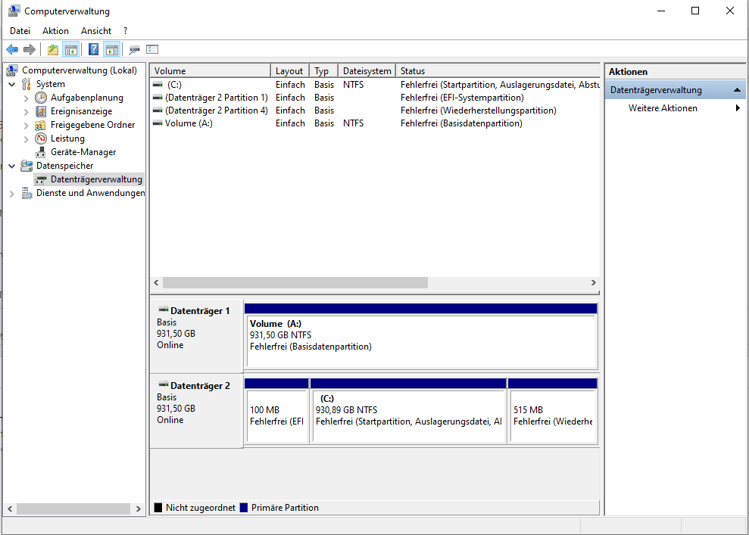The height and width of the screenshot is (535, 749).
Task: Click Fehlerfrei (EFI-Systempartition) status cell
Action: click(462, 98)
